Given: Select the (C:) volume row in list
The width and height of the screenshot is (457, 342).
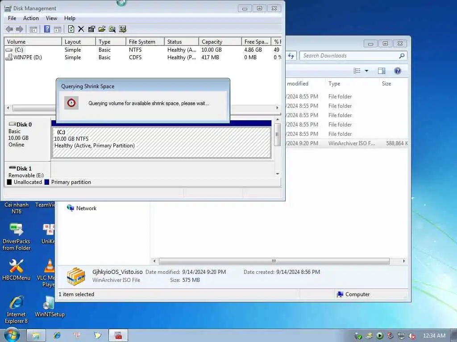Looking at the screenshot, I should [143, 50].
